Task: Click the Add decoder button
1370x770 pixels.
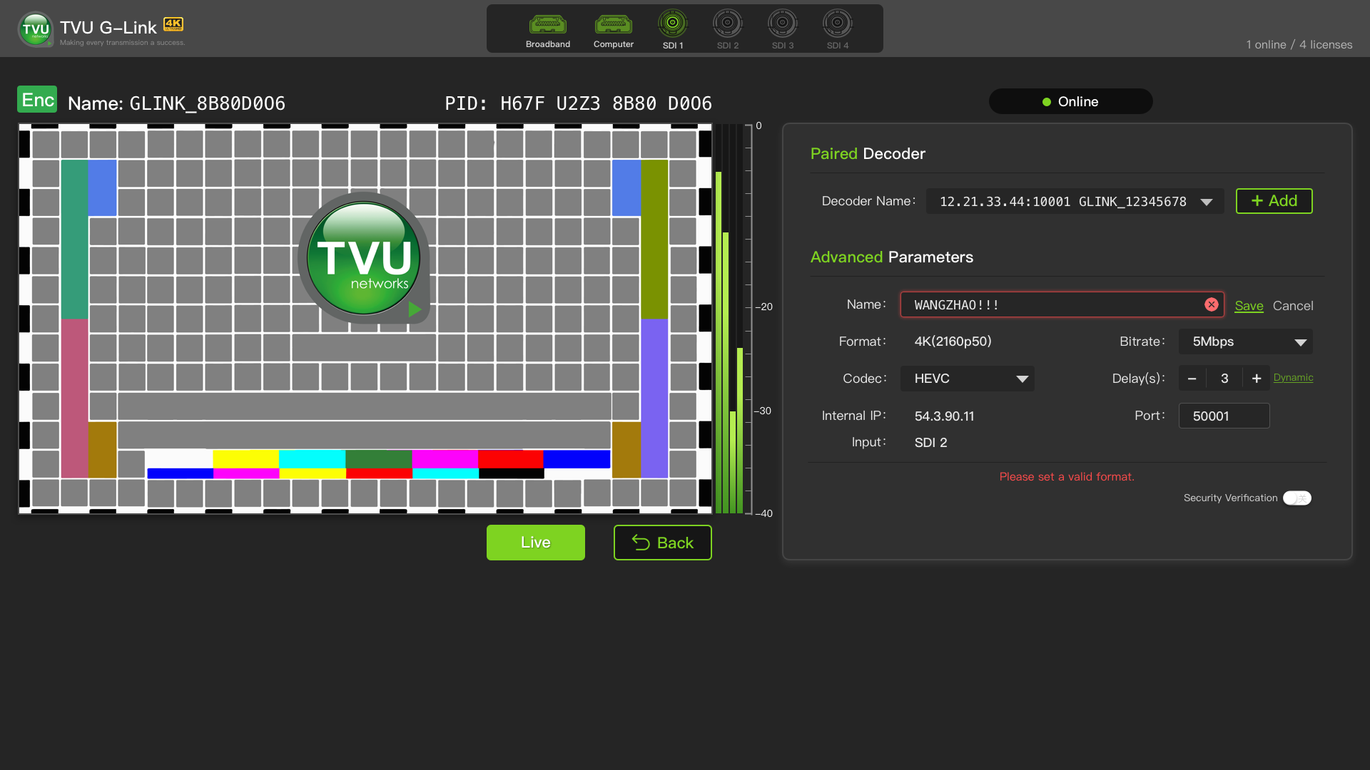Action: 1274,201
